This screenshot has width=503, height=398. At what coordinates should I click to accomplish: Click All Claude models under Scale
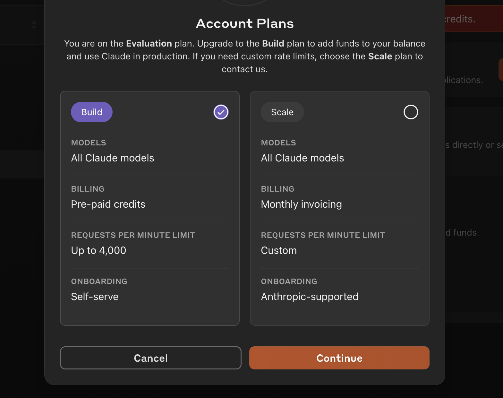pos(302,158)
